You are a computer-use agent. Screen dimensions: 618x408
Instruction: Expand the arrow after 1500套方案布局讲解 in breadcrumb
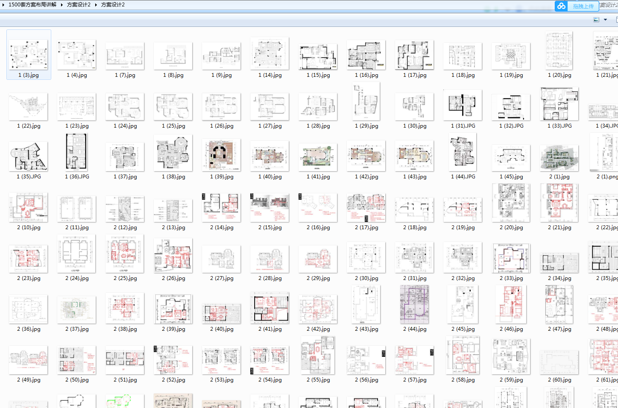tap(62, 5)
